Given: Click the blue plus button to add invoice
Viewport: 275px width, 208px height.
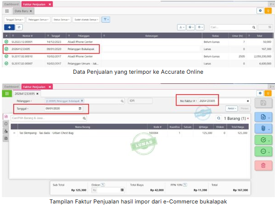Looking at the screenshot, I should (8, 27).
